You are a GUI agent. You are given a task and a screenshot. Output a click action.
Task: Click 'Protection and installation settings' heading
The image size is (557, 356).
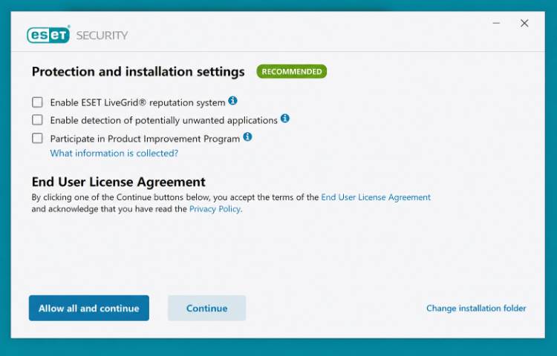(x=138, y=72)
